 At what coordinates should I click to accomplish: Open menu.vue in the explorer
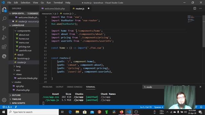click(x=24, y=42)
